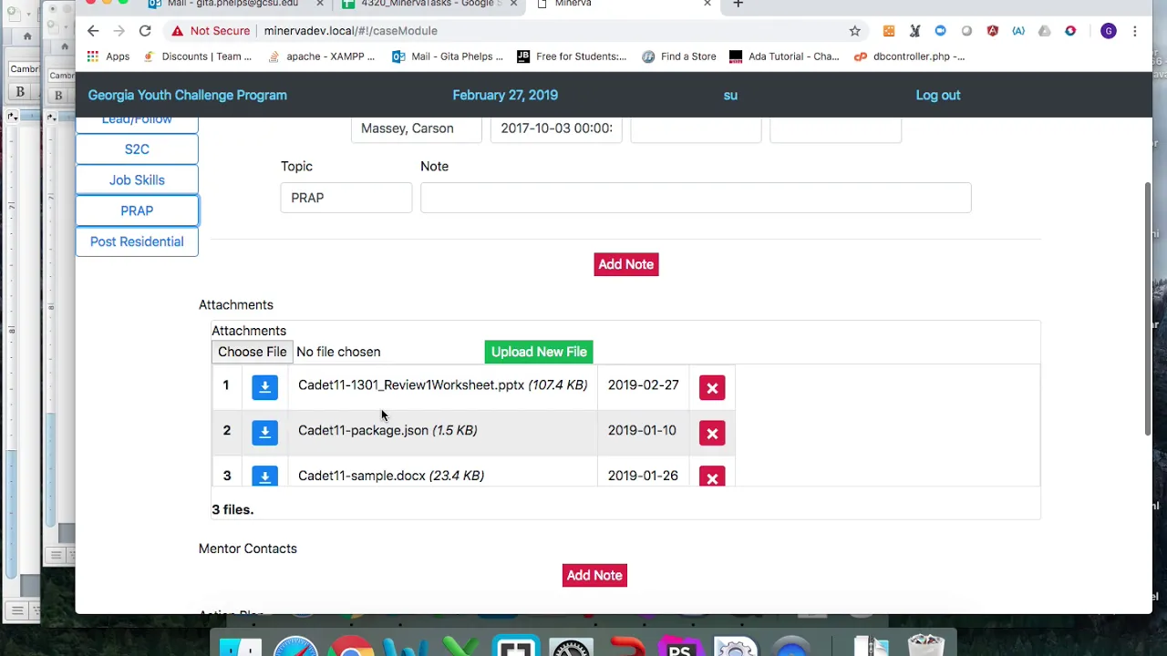This screenshot has width=1167, height=656.
Task: Open the red Angular extension icon
Action: [x=992, y=31]
